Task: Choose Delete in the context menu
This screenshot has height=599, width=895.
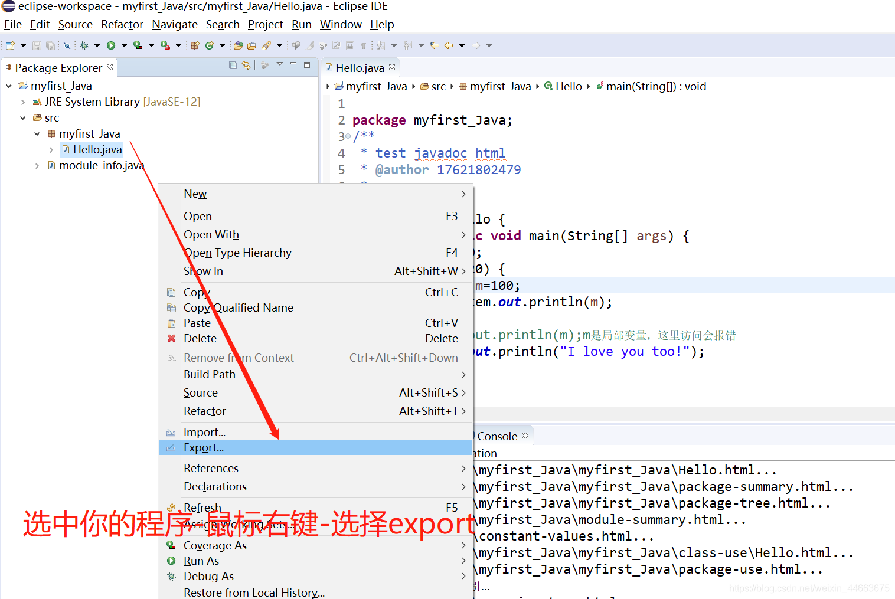Action: click(x=315, y=338)
